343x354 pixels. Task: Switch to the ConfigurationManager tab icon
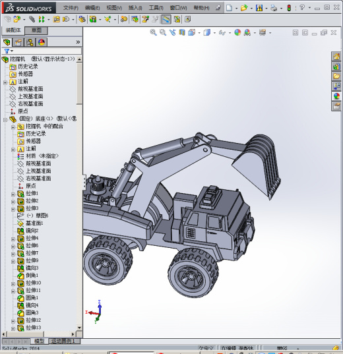coord(30,42)
